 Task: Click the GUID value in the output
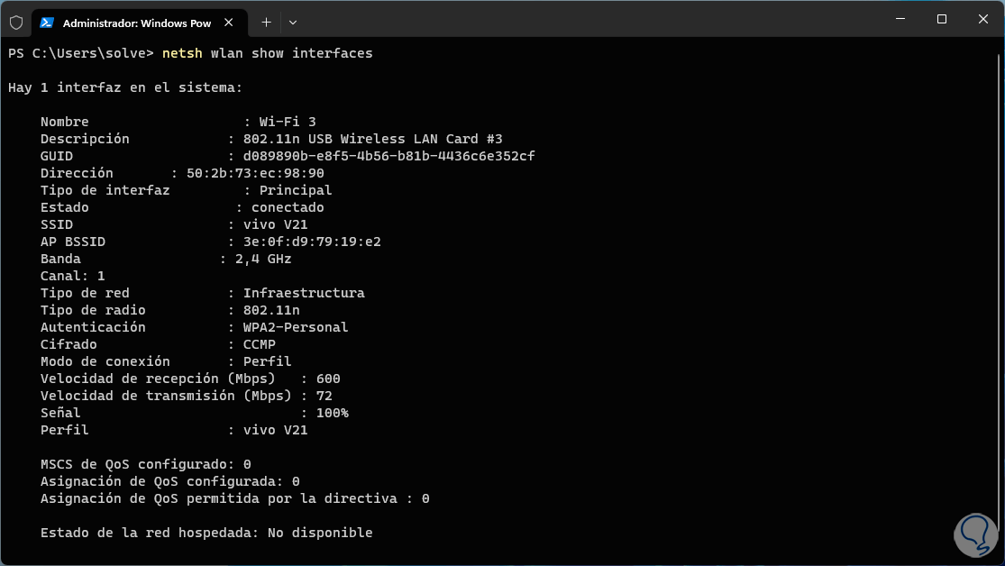[x=388, y=156]
